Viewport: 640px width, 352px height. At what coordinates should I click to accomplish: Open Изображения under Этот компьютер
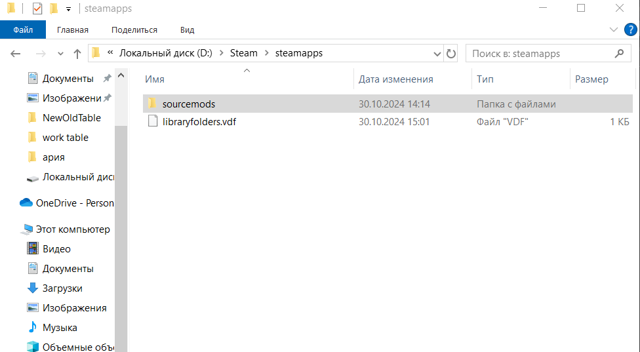[74, 308]
